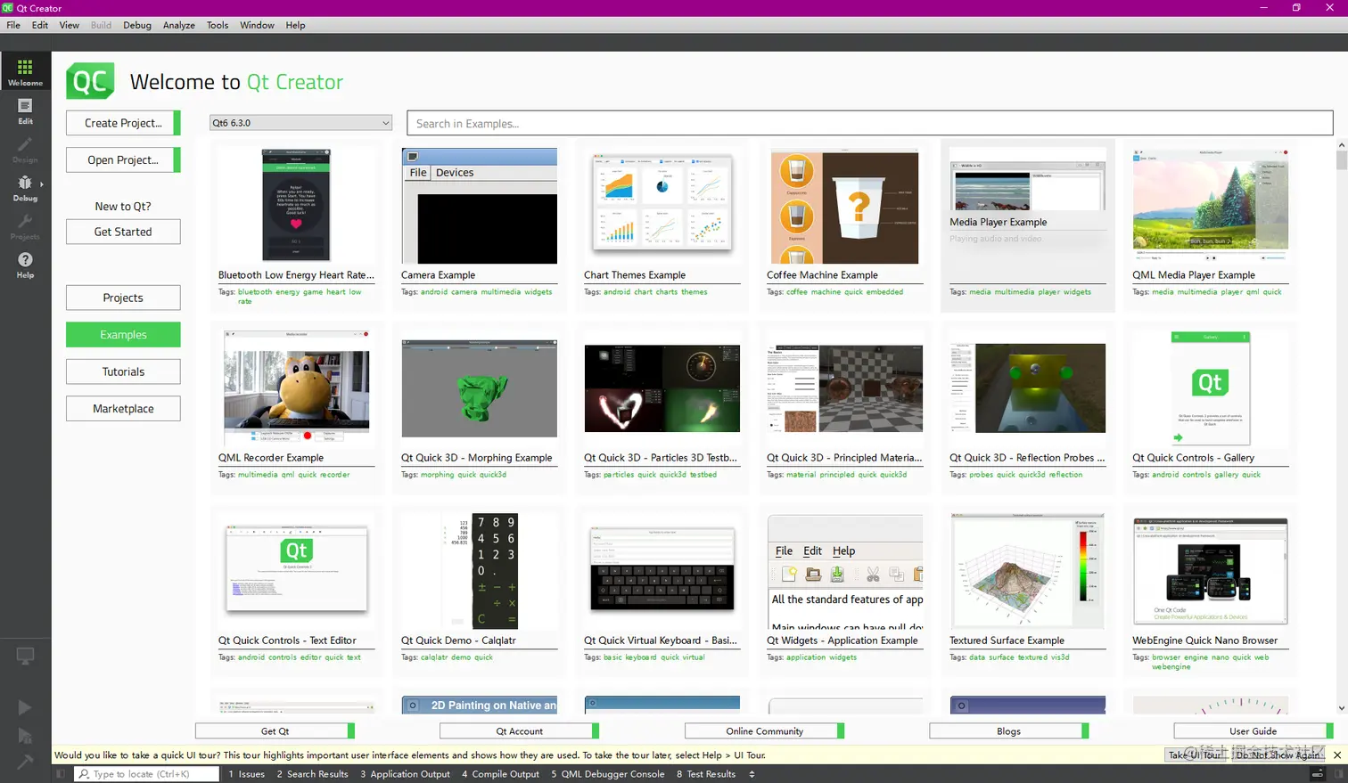This screenshot has height=783, width=1348.
Task: Click the Get Started button
Action: [x=123, y=232]
